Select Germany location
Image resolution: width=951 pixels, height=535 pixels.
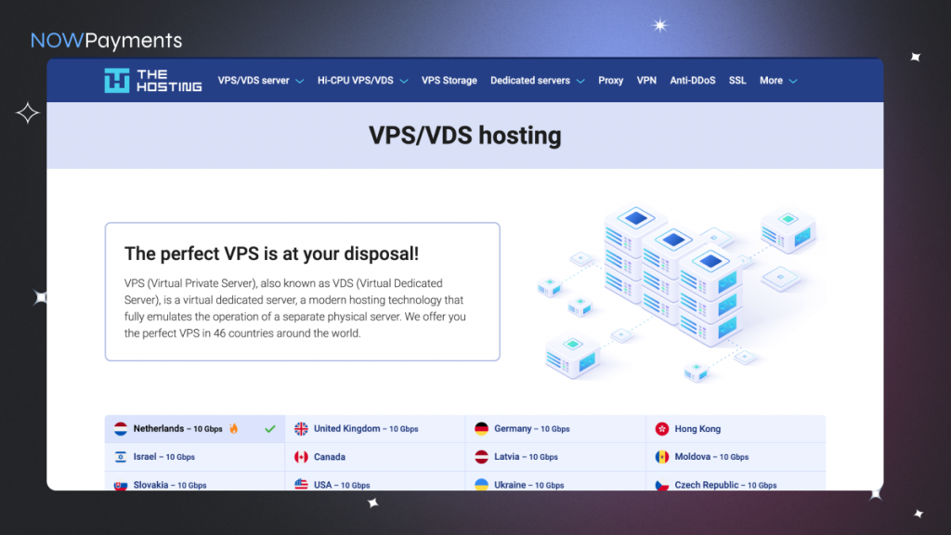click(555, 429)
